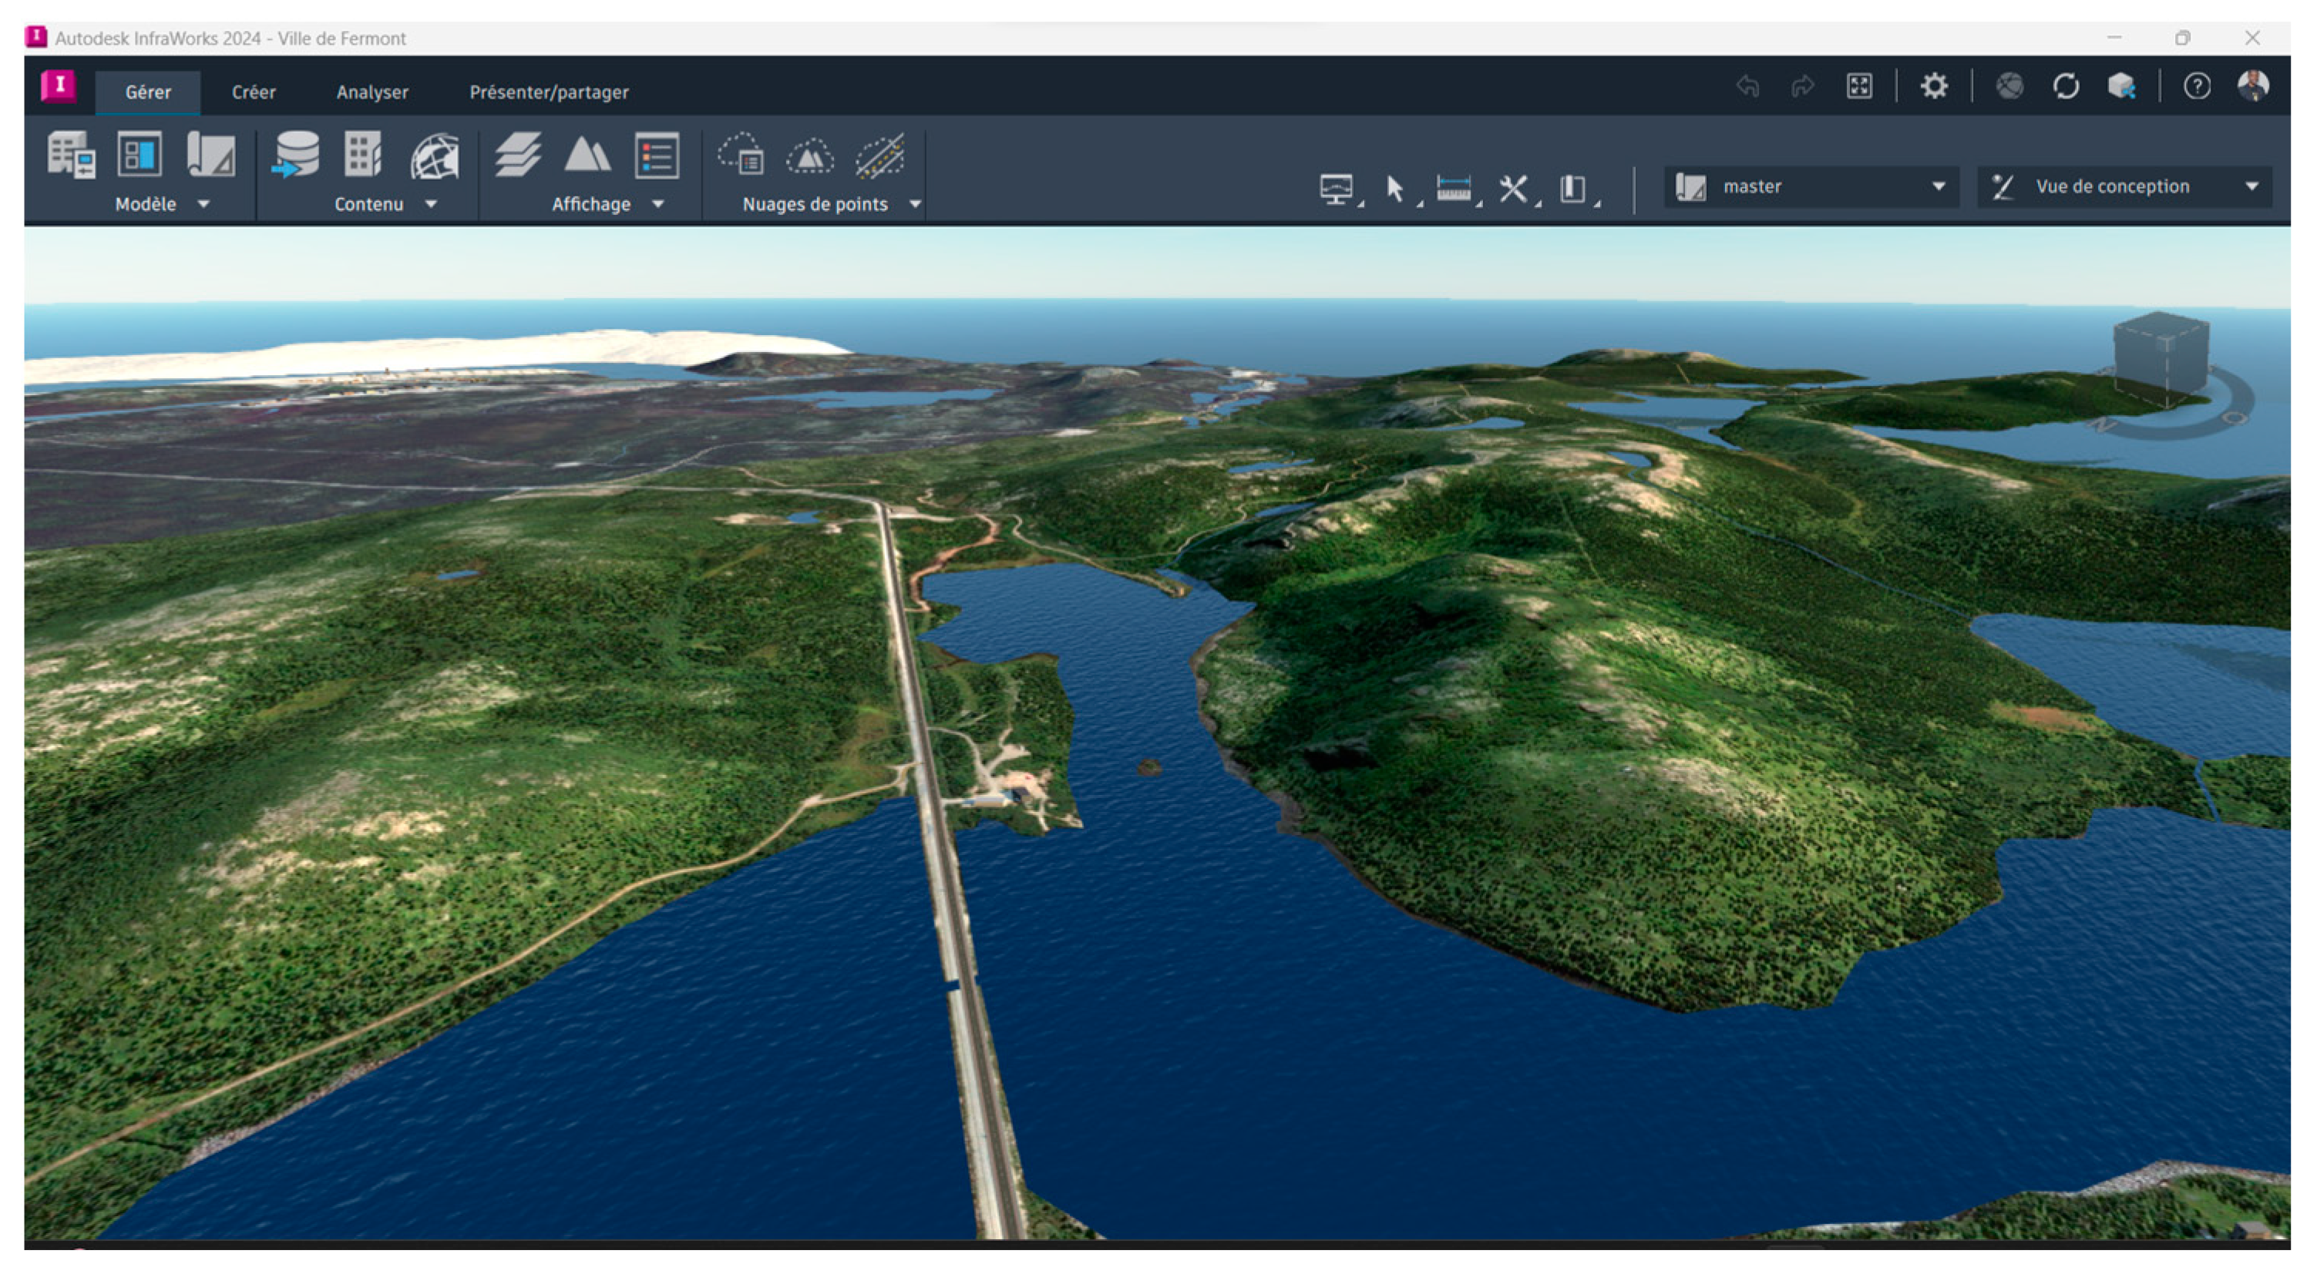The height and width of the screenshot is (1274, 2317).
Task: Open the Data Sources database icon
Action: (295, 155)
